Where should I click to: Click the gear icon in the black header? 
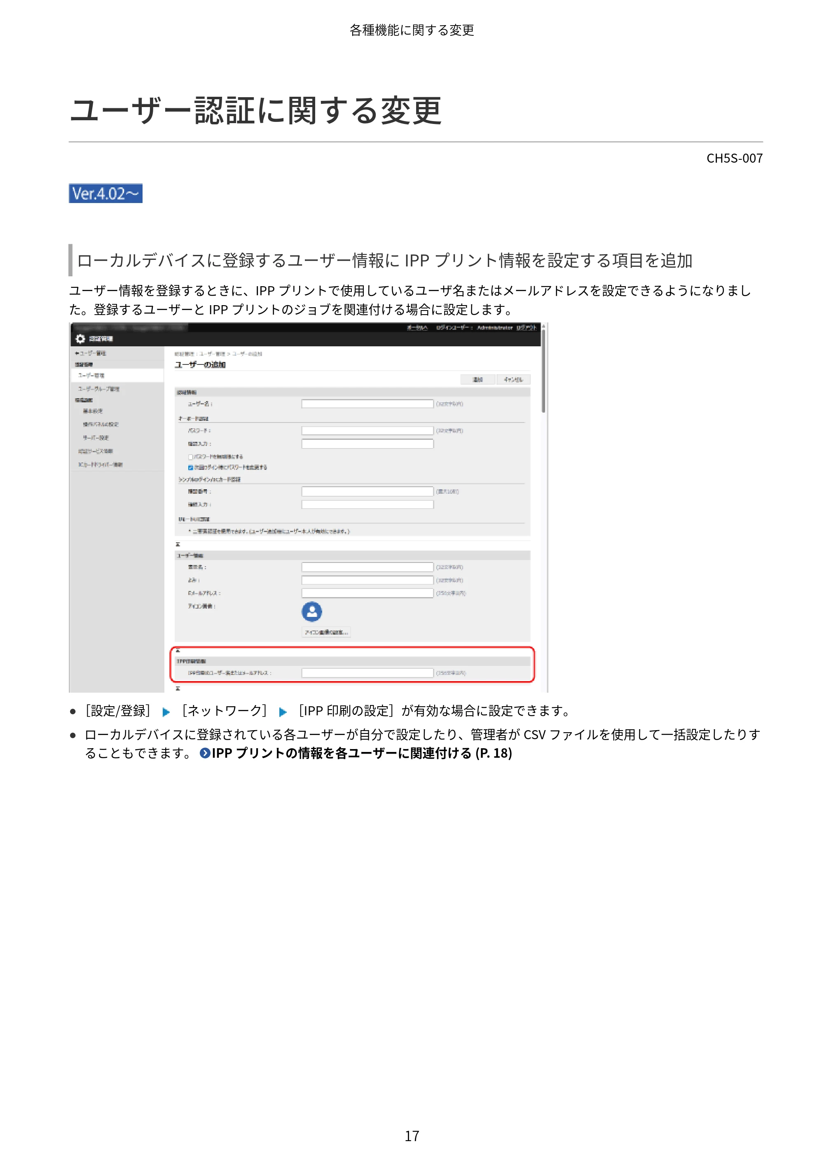click(x=80, y=339)
